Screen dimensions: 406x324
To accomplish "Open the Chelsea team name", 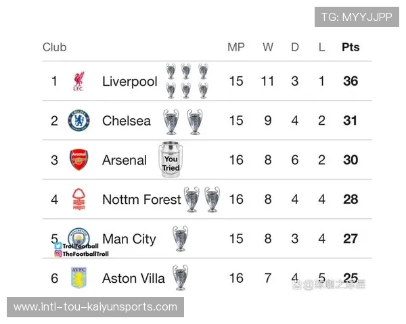I will coord(127,121).
